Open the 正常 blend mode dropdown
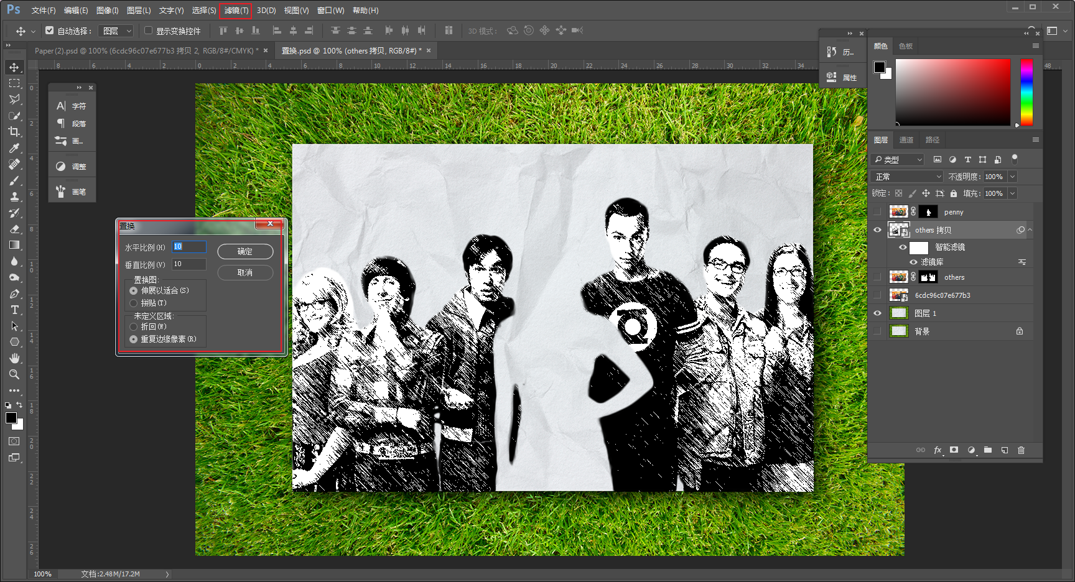The height and width of the screenshot is (582, 1075). (x=908, y=177)
